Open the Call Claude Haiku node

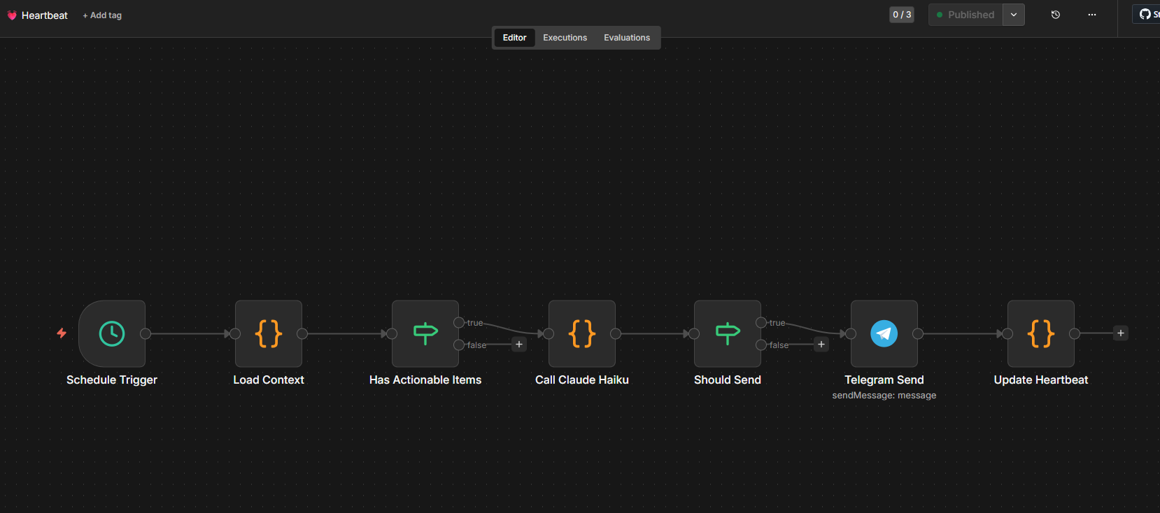(x=582, y=334)
